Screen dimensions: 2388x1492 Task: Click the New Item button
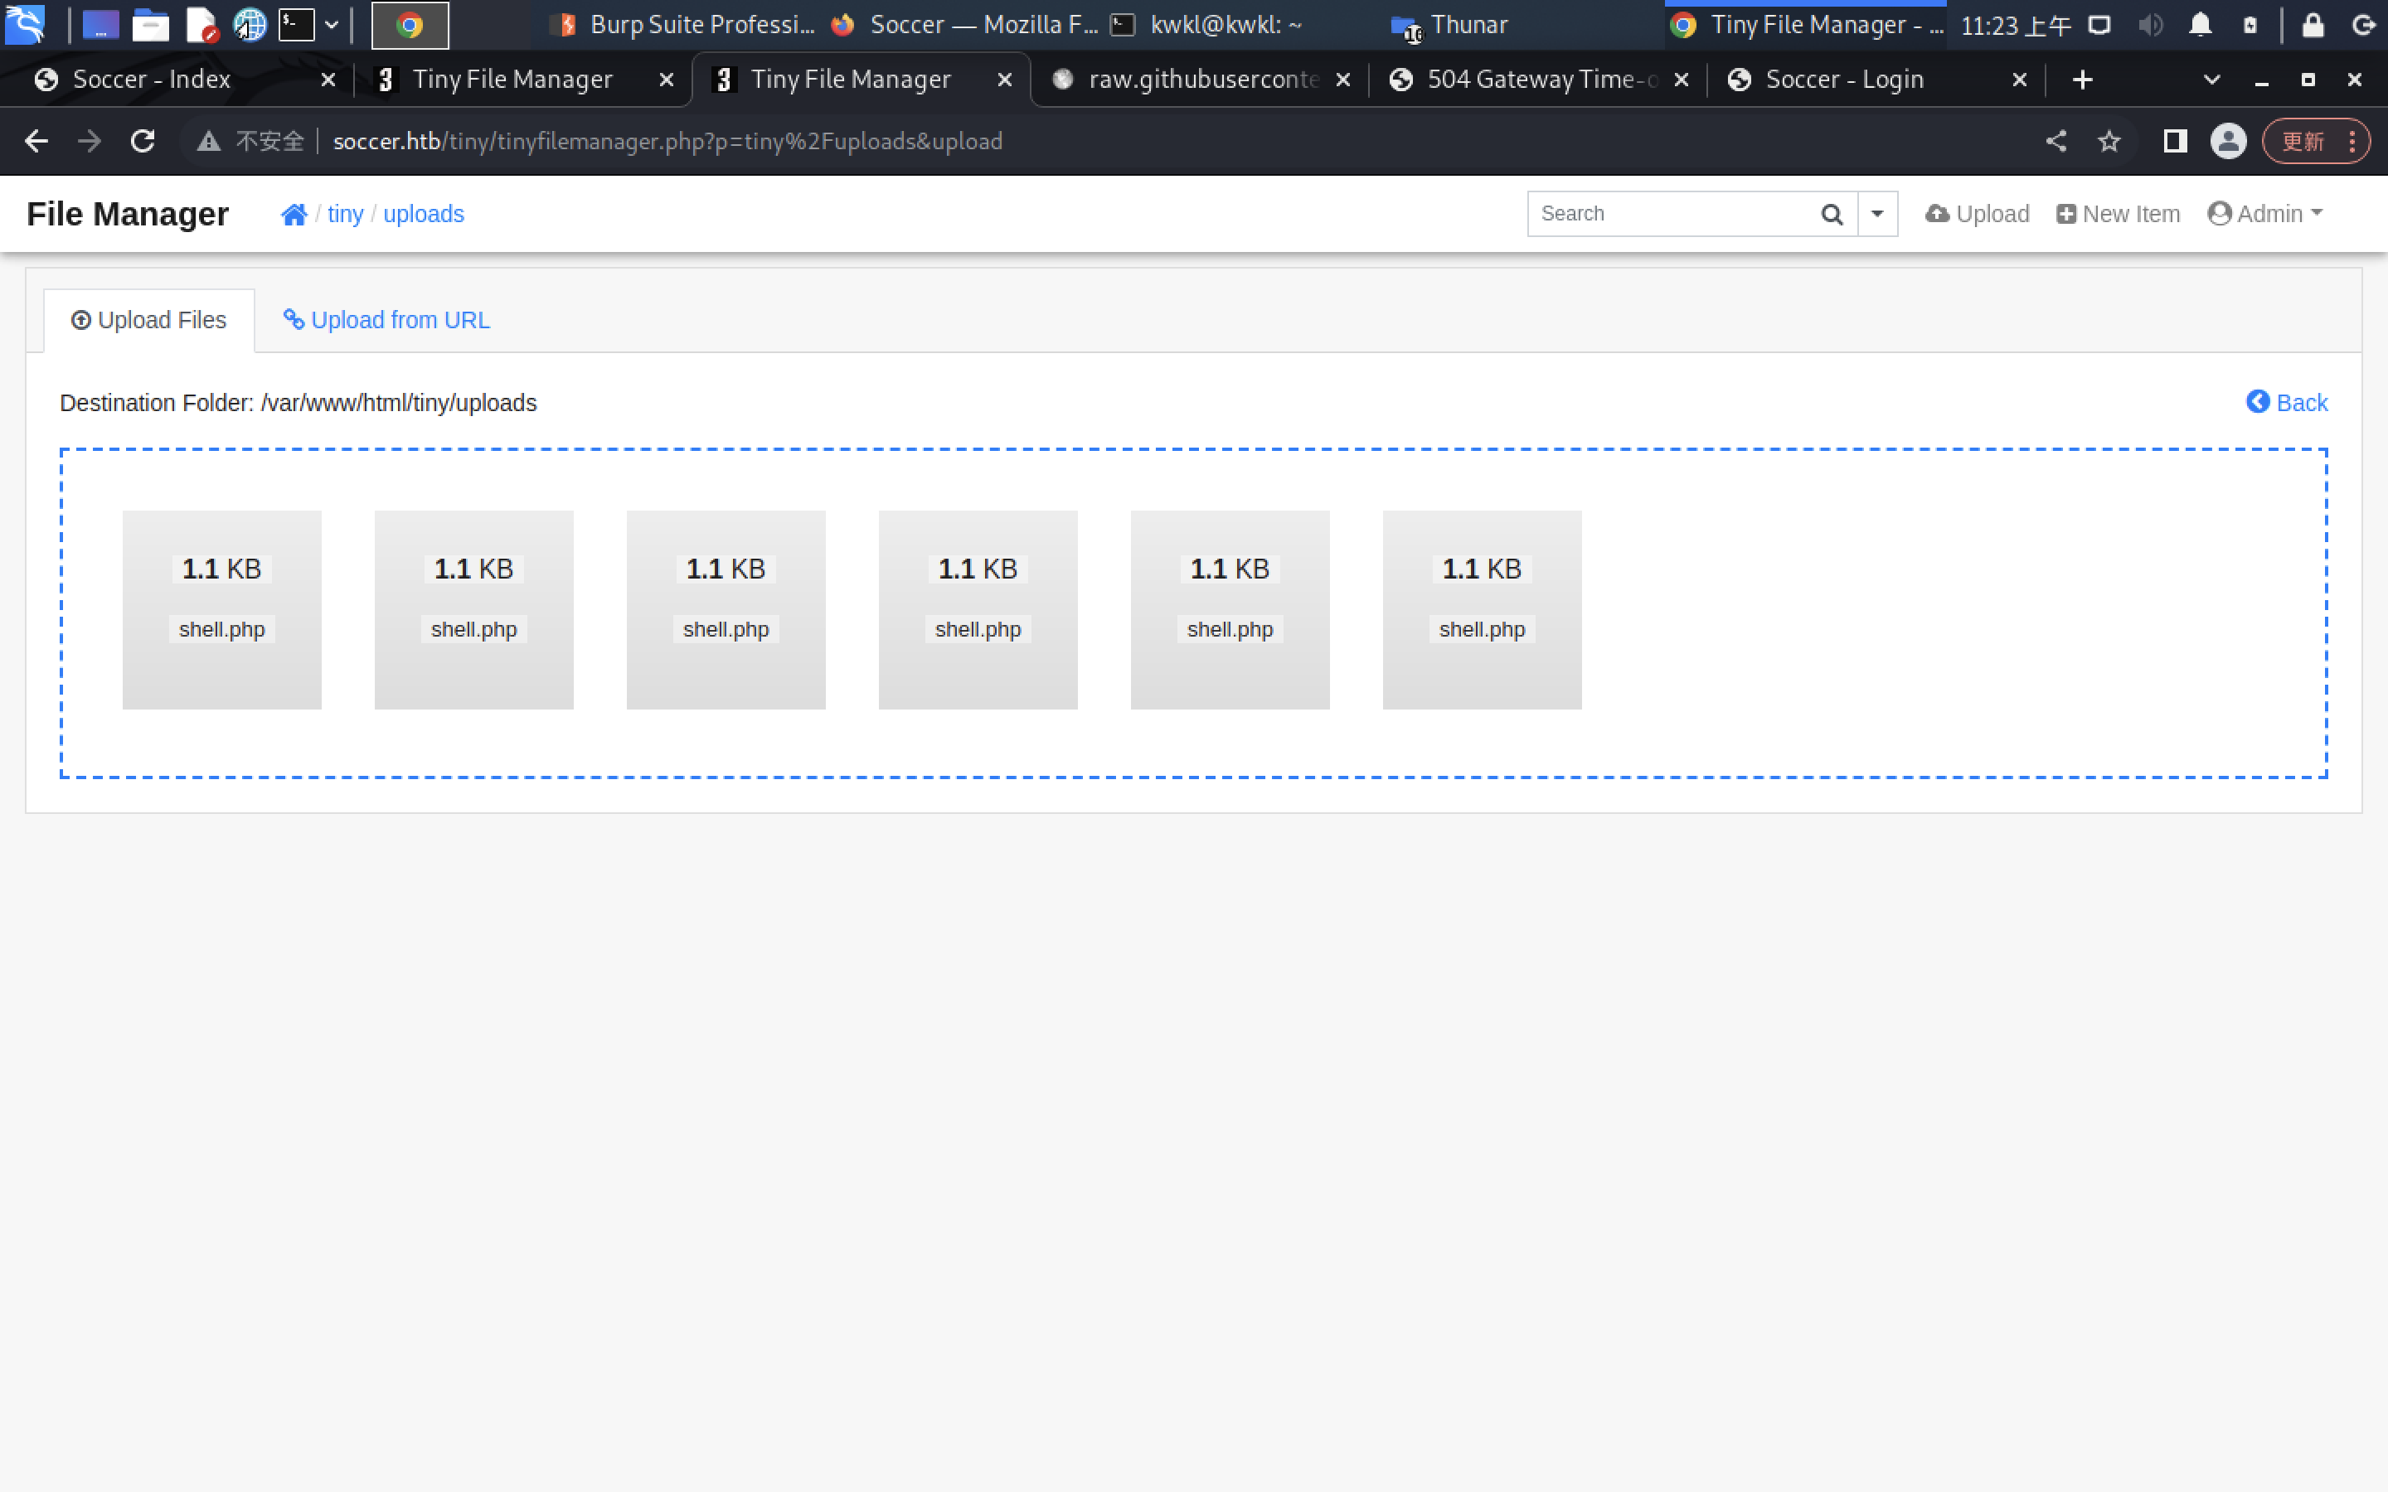[2118, 214]
